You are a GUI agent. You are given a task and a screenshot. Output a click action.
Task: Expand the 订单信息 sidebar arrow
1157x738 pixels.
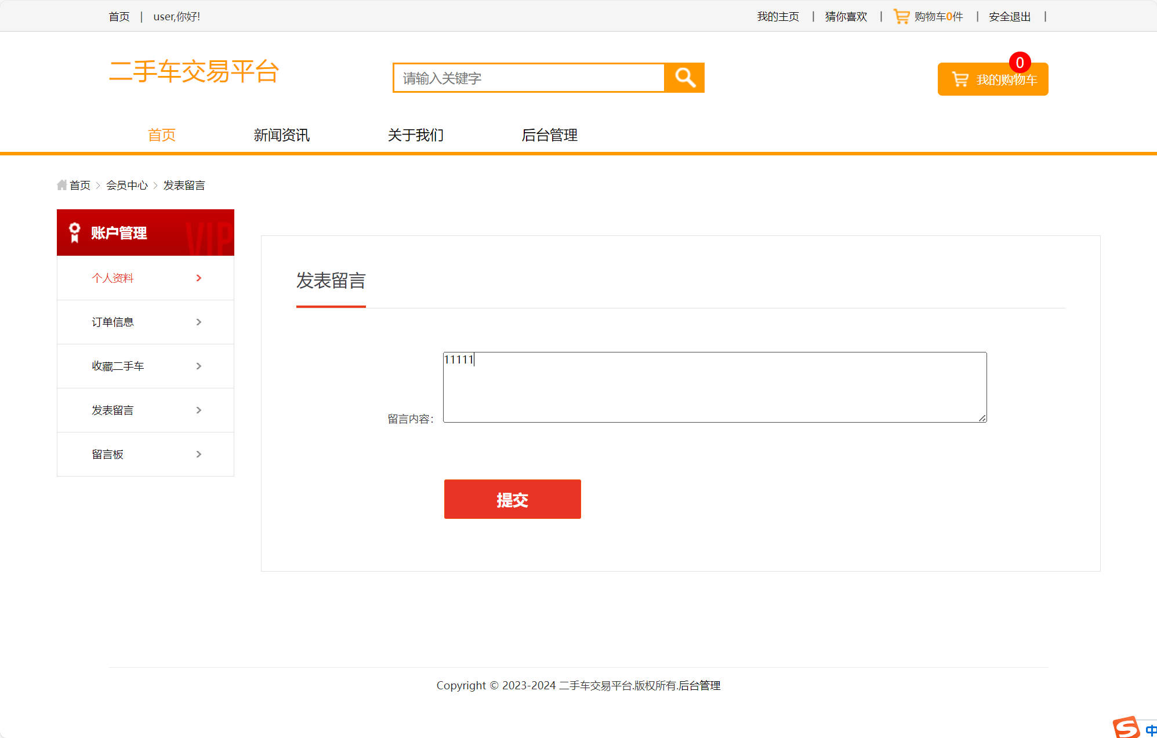(198, 322)
